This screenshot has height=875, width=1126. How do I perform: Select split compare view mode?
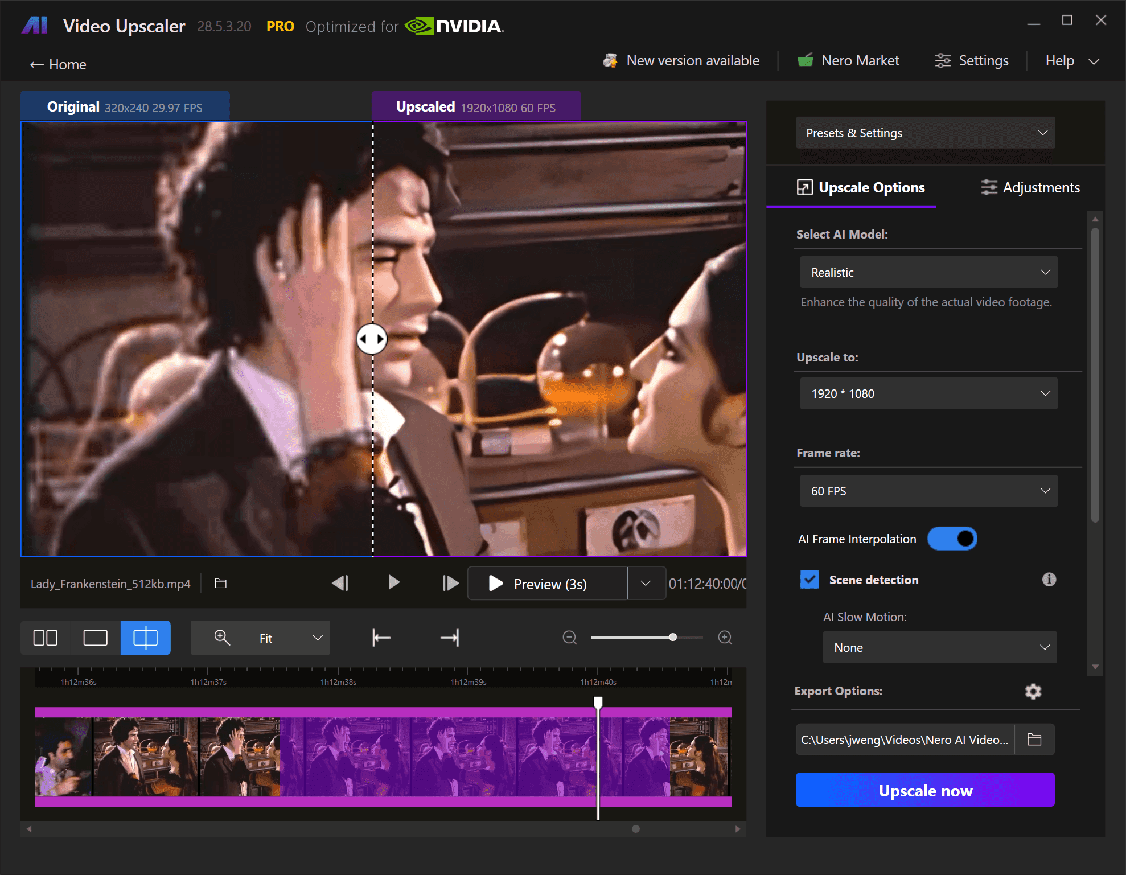pos(146,638)
